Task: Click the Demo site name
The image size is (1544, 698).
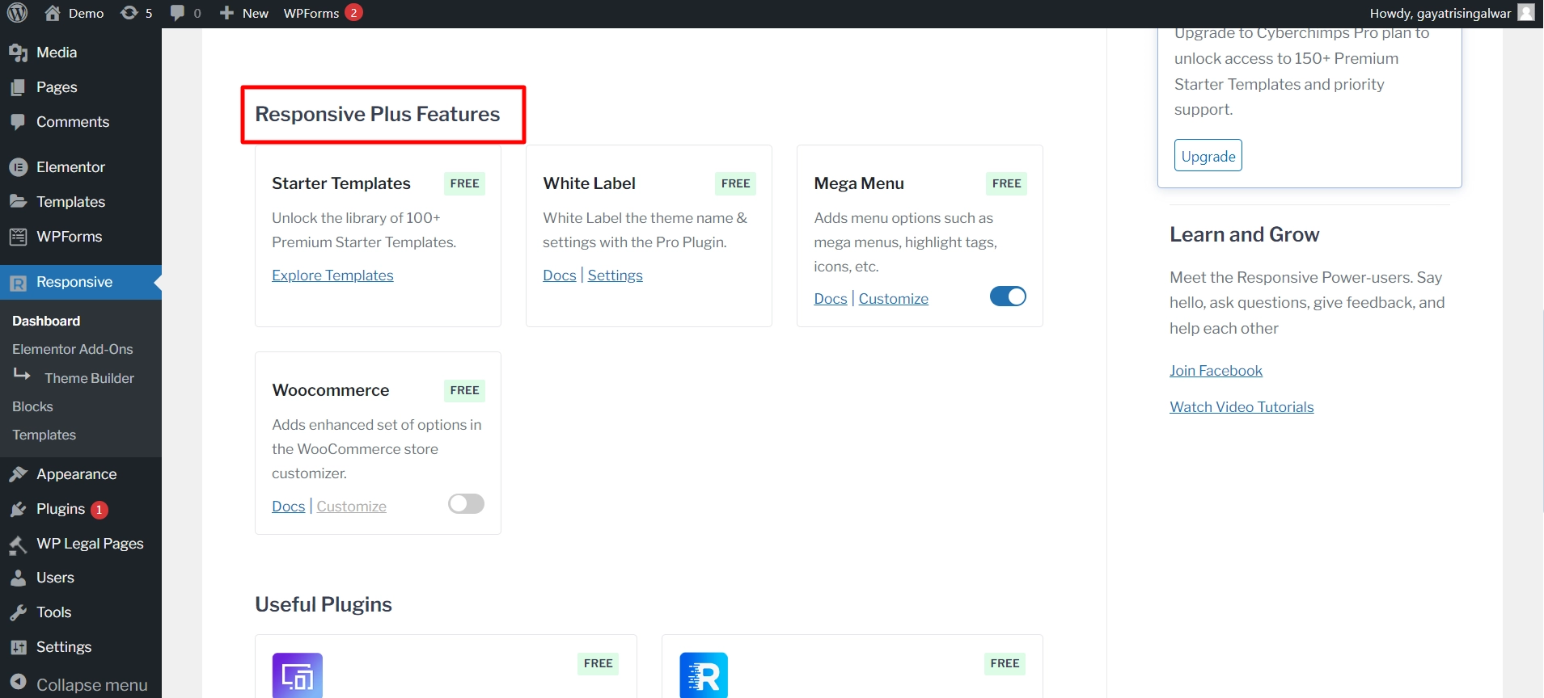Action: 87,13
